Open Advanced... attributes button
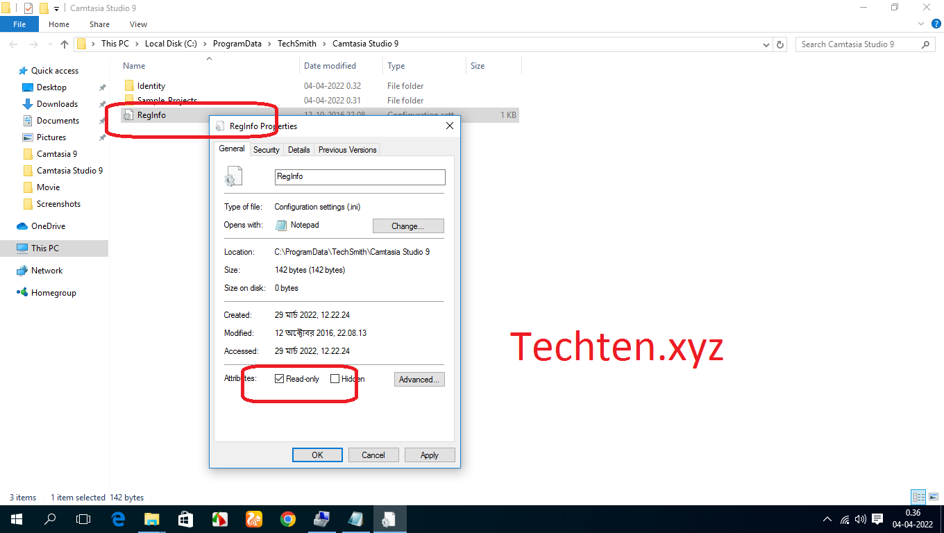This screenshot has width=944, height=533. pos(419,380)
